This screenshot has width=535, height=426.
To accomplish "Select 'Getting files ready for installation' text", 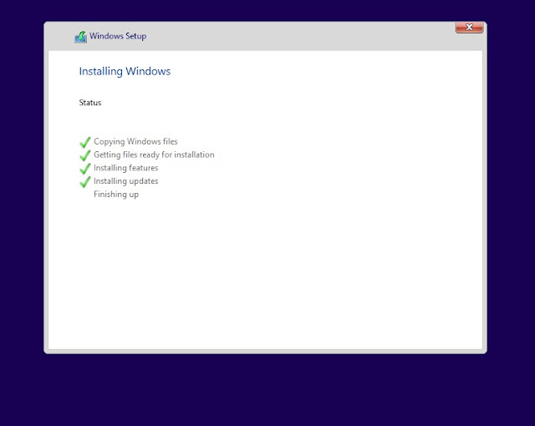I will click(154, 155).
